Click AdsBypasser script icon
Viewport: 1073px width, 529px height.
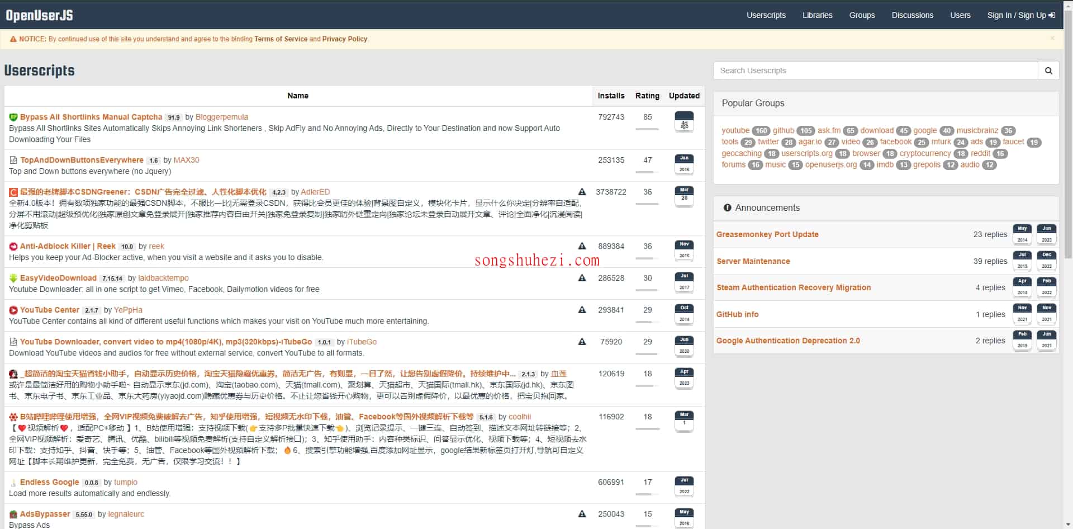pyautogui.click(x=13, y=514)
